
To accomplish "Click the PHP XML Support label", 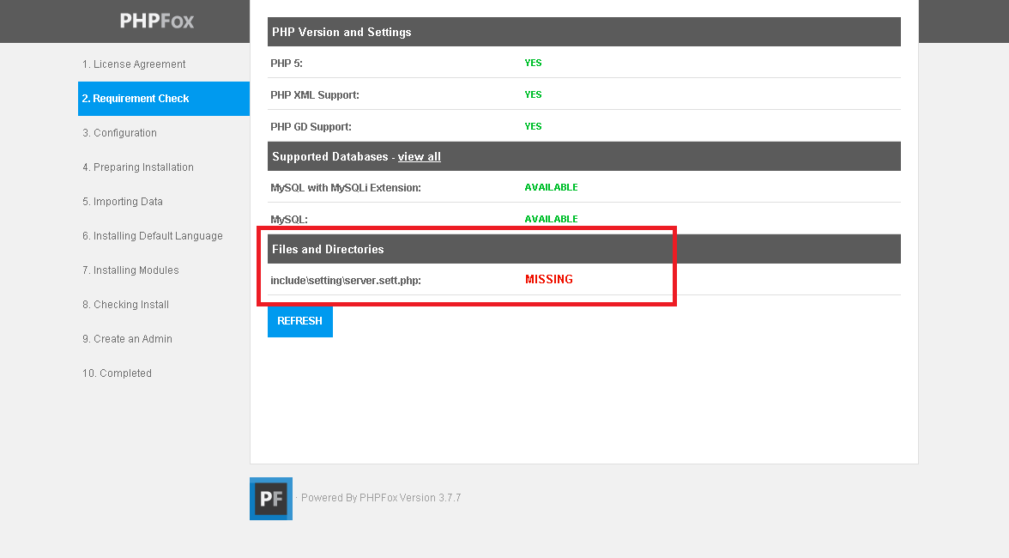I will click(315, 94).
